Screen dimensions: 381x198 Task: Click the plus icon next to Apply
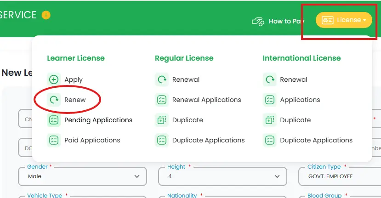(54, 79)
